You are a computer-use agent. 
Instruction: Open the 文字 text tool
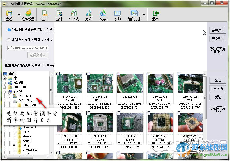pos(103,14)
